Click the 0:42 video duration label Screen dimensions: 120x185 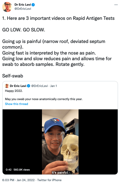coord(8,170)
